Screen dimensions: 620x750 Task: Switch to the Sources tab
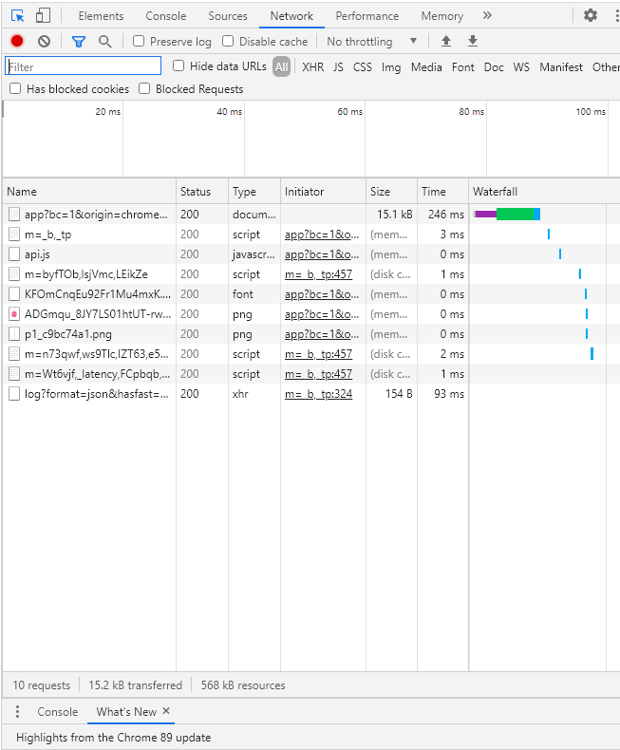[228, 16]
